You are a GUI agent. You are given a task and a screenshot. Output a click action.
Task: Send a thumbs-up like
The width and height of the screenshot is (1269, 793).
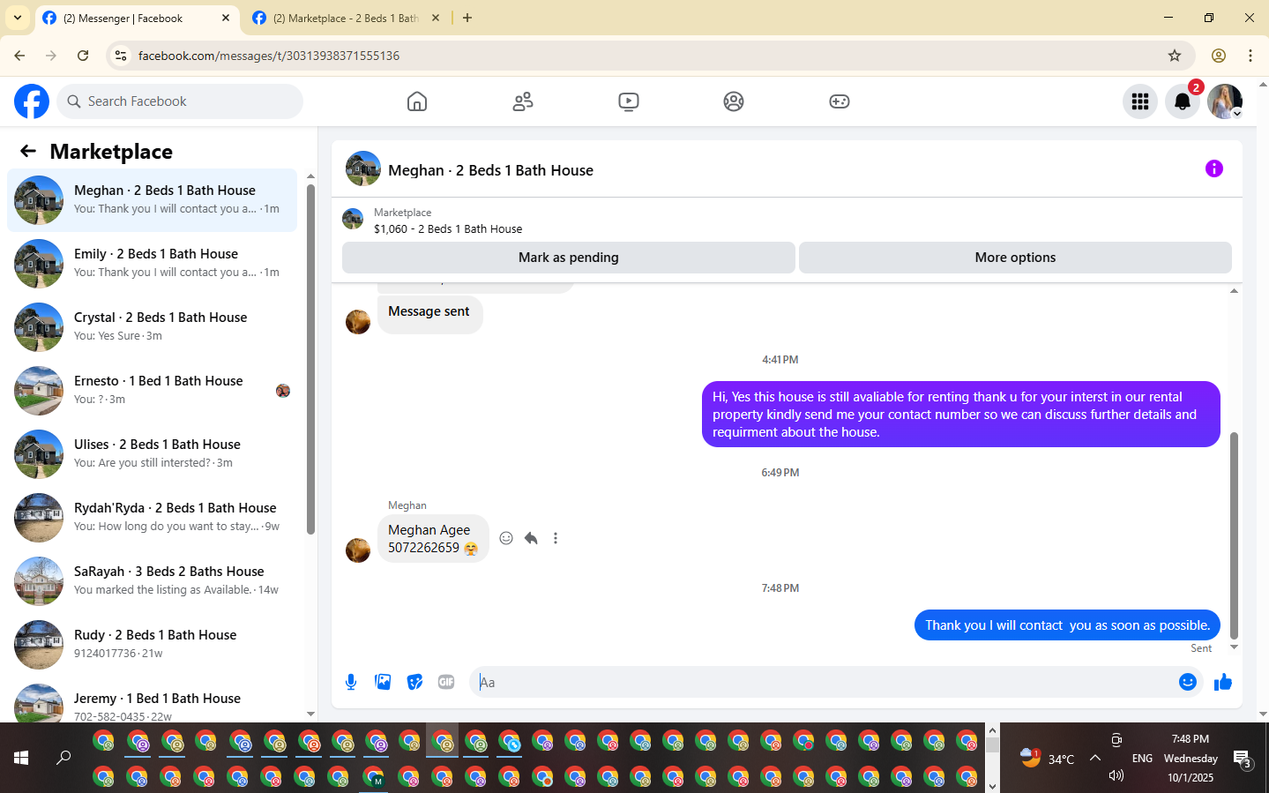[x=1223, y=682]
